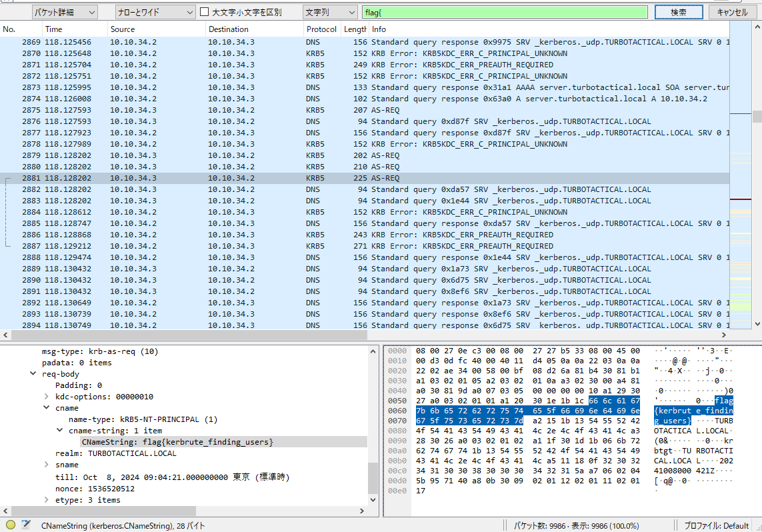
Task: Open the ナローとワイド charset dropdown
Action: tap(155, 12)
